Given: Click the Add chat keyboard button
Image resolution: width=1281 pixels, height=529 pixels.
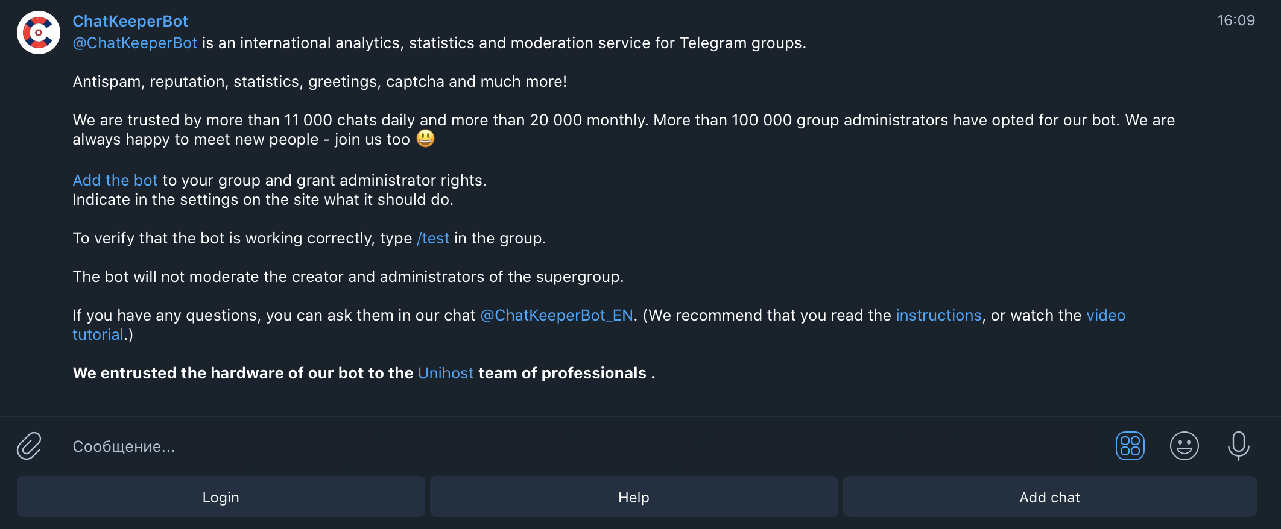Looking at the screenshot, I should (x=1050, y=497).
